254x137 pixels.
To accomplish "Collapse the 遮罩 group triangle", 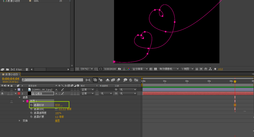I will coord(19,97).
